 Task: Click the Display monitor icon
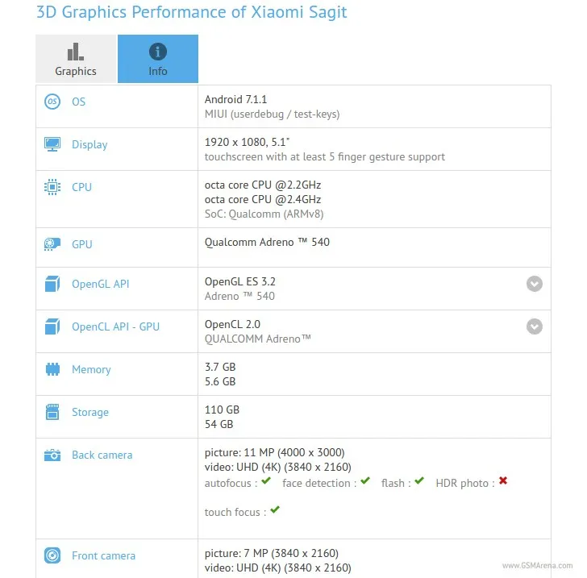[x=52, y=144]
